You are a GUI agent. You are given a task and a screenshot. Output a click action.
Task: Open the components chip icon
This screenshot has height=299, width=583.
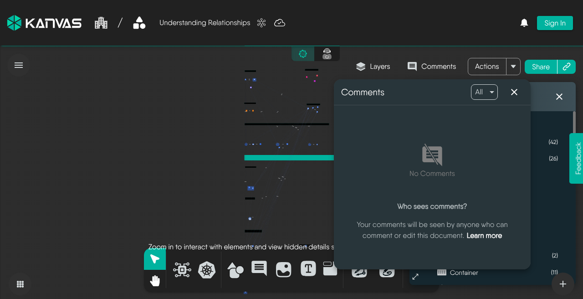tap(182, 270)
